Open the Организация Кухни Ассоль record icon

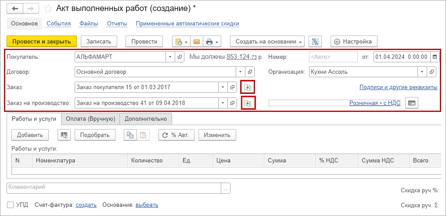[432, 72]
